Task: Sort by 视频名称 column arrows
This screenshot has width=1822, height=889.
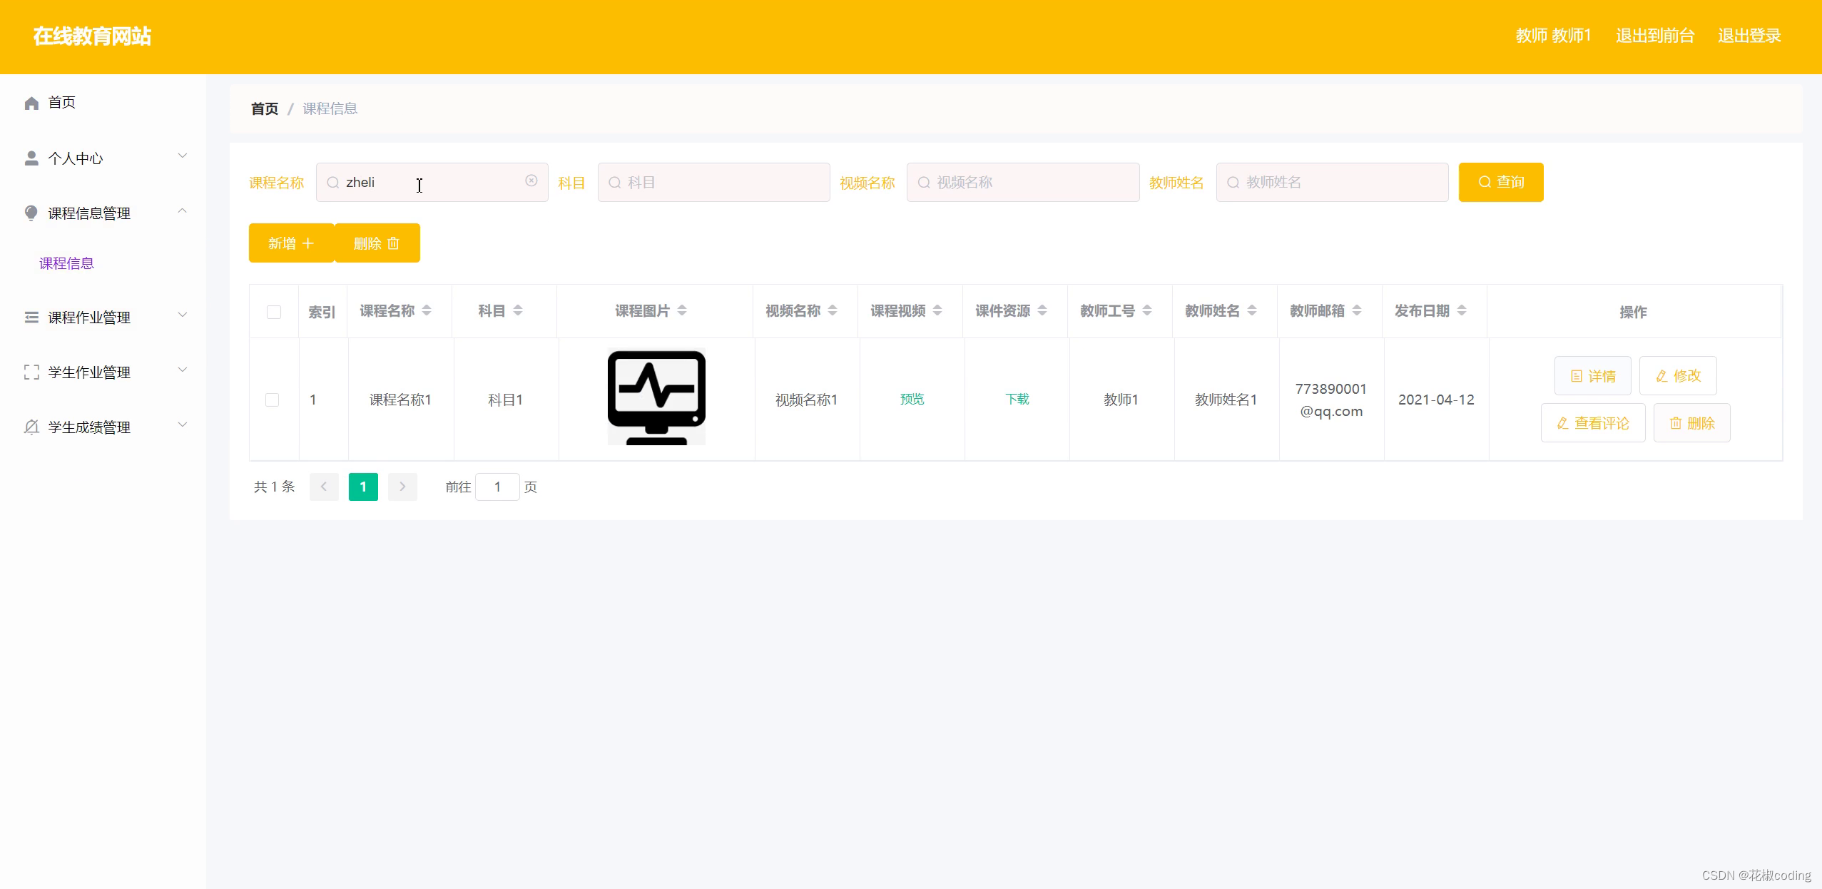Action: [833, 310]
